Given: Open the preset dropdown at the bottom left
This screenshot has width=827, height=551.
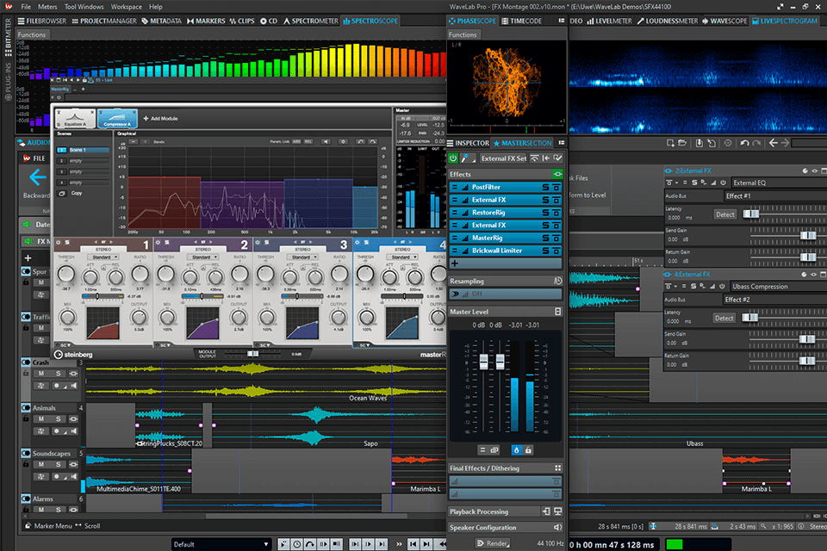Looking at the screenshot, I should click(221, 544).
